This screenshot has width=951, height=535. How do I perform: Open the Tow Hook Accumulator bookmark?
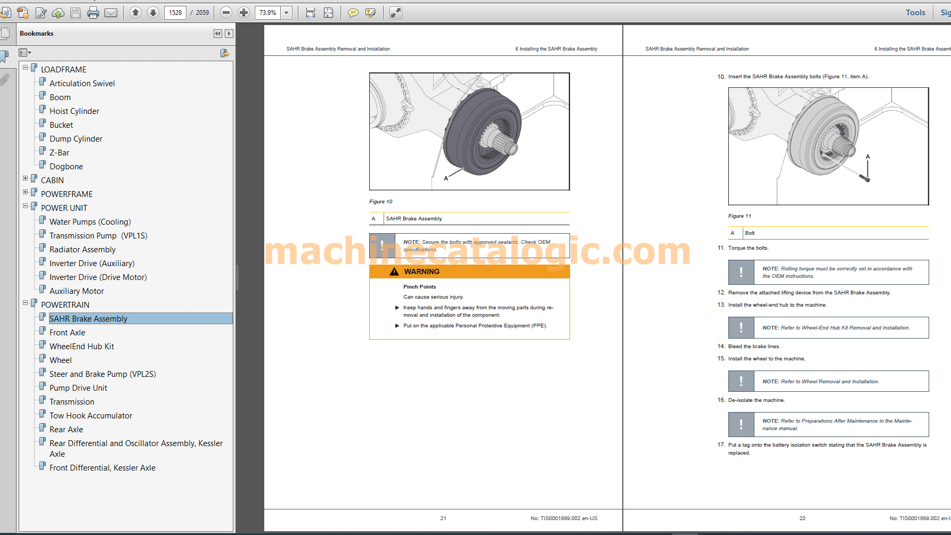point(91,416)
